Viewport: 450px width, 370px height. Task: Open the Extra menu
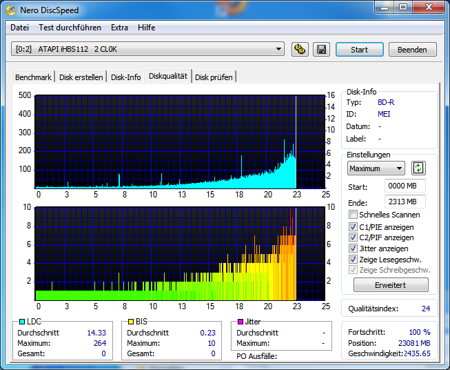click(x=119, y=28)
